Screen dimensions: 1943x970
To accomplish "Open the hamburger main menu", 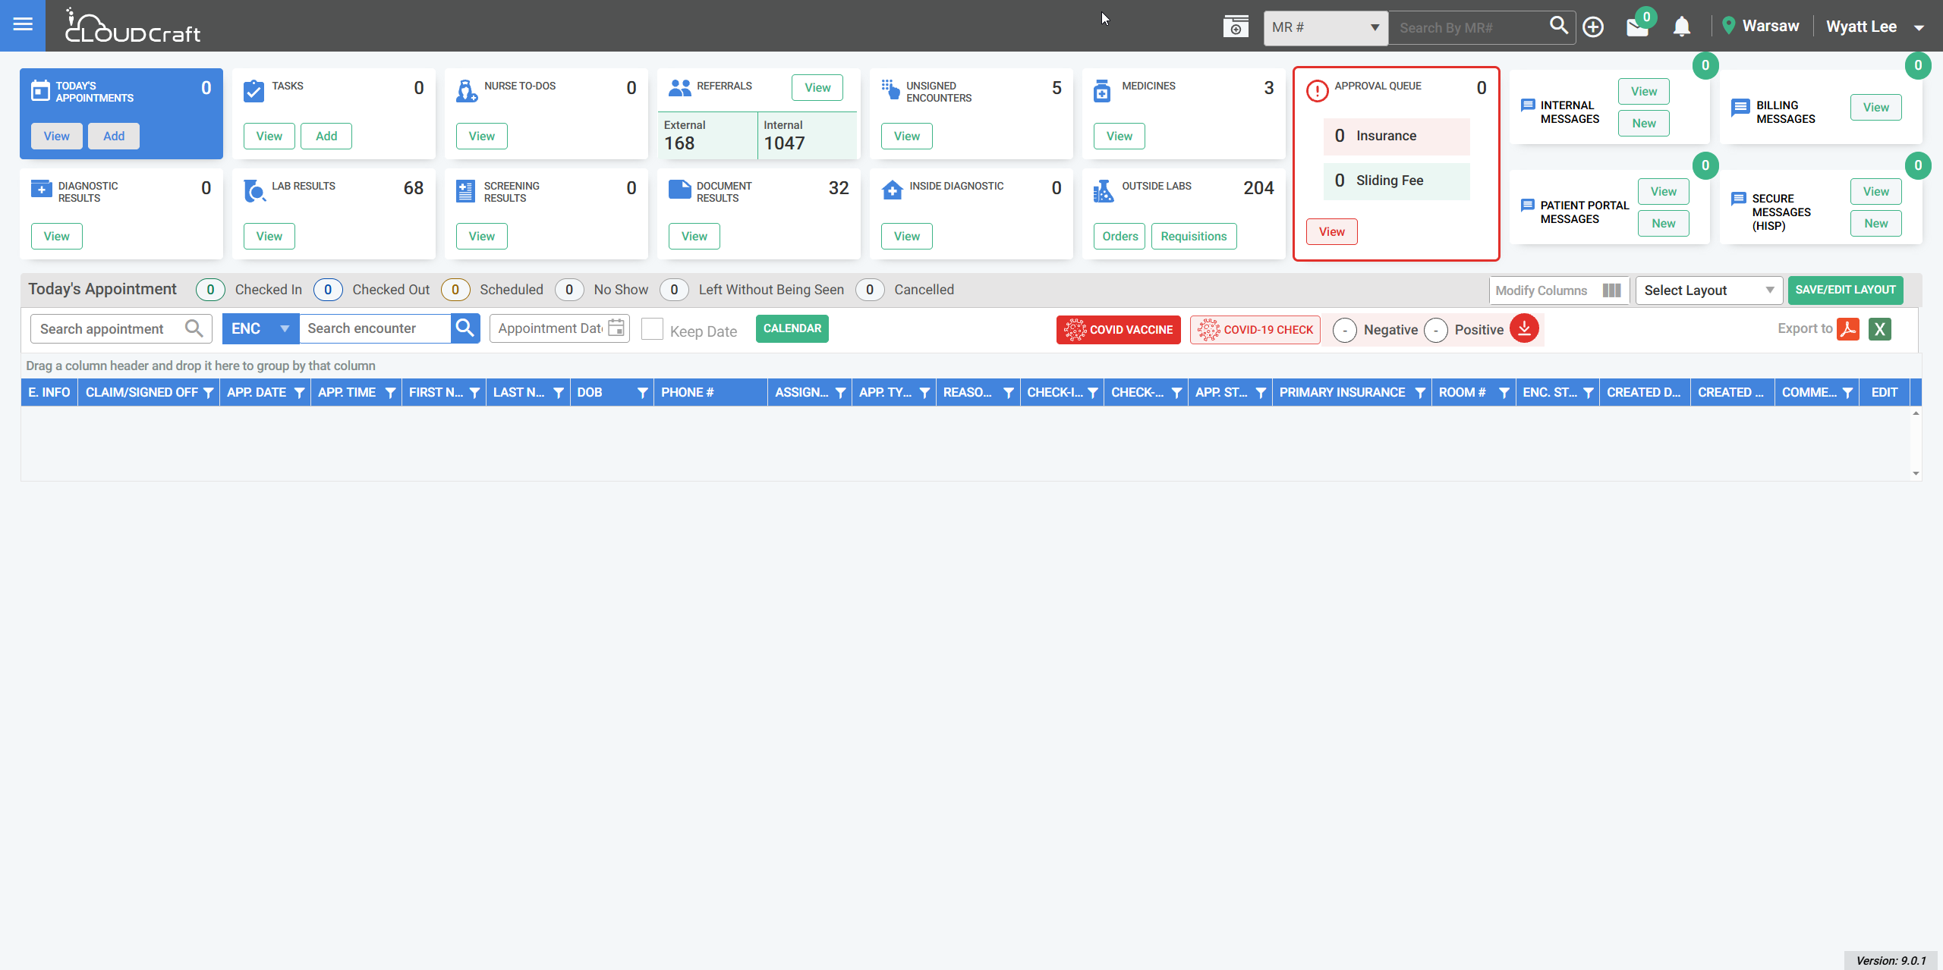I will pos(23,25).
